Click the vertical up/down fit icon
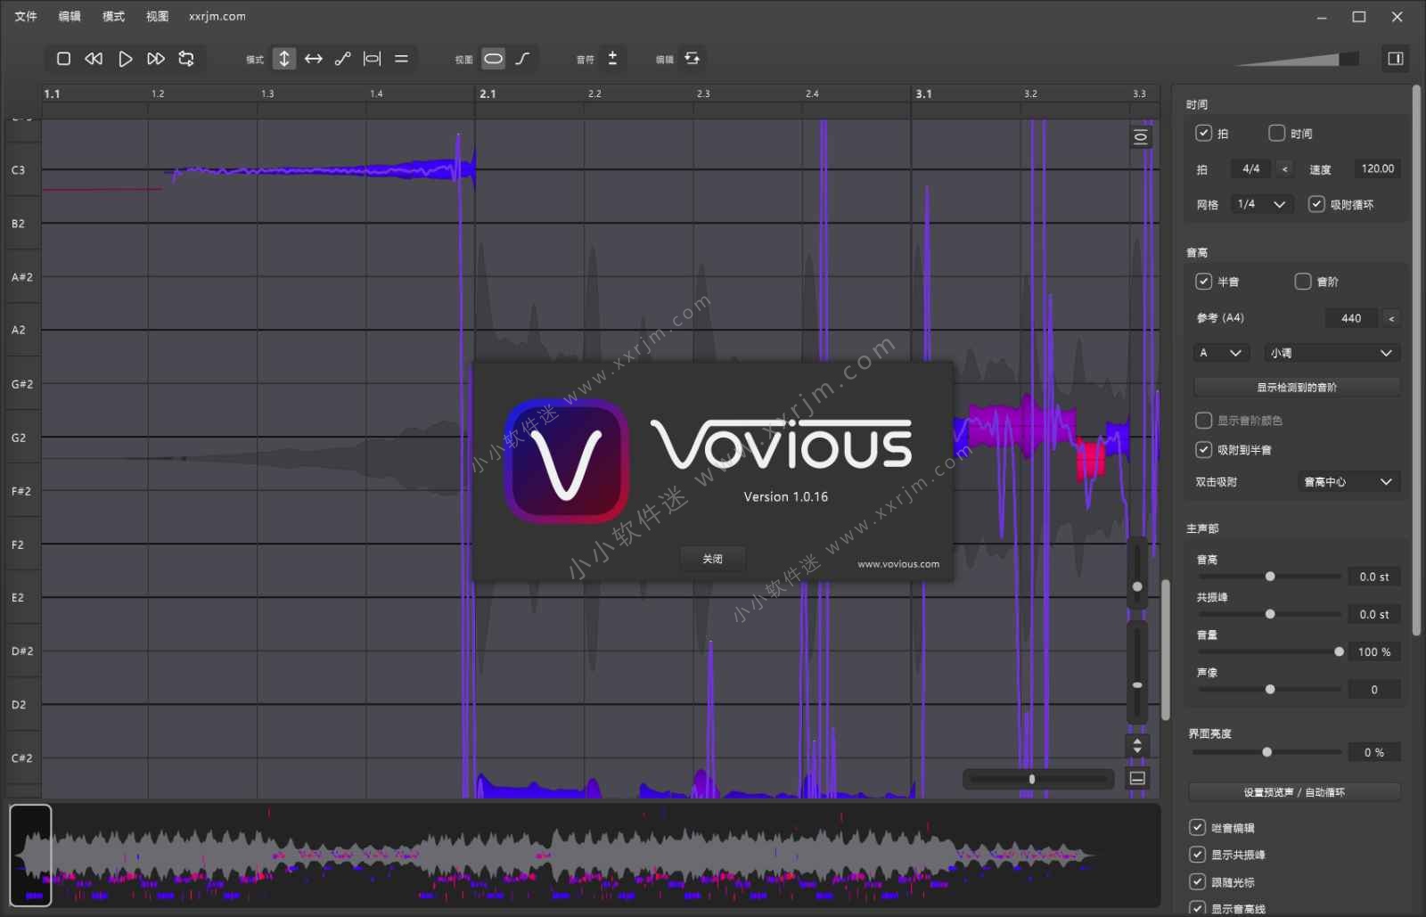 click(1137, 747)
